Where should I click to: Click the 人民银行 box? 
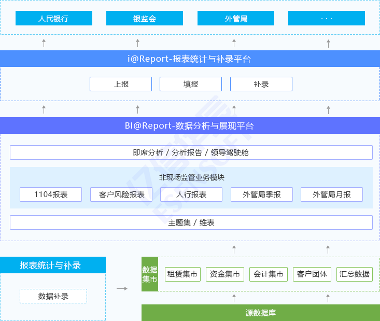tap(53, 18)
